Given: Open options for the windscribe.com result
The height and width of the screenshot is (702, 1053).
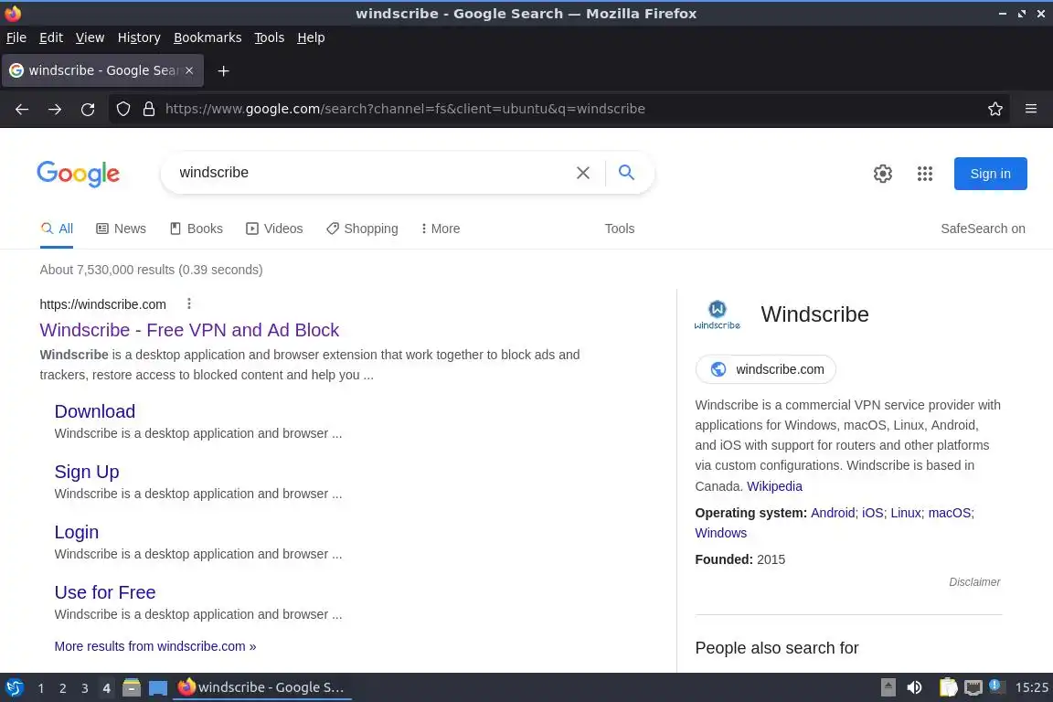Looking at the screenshot, I should click(x=189, y=303).
